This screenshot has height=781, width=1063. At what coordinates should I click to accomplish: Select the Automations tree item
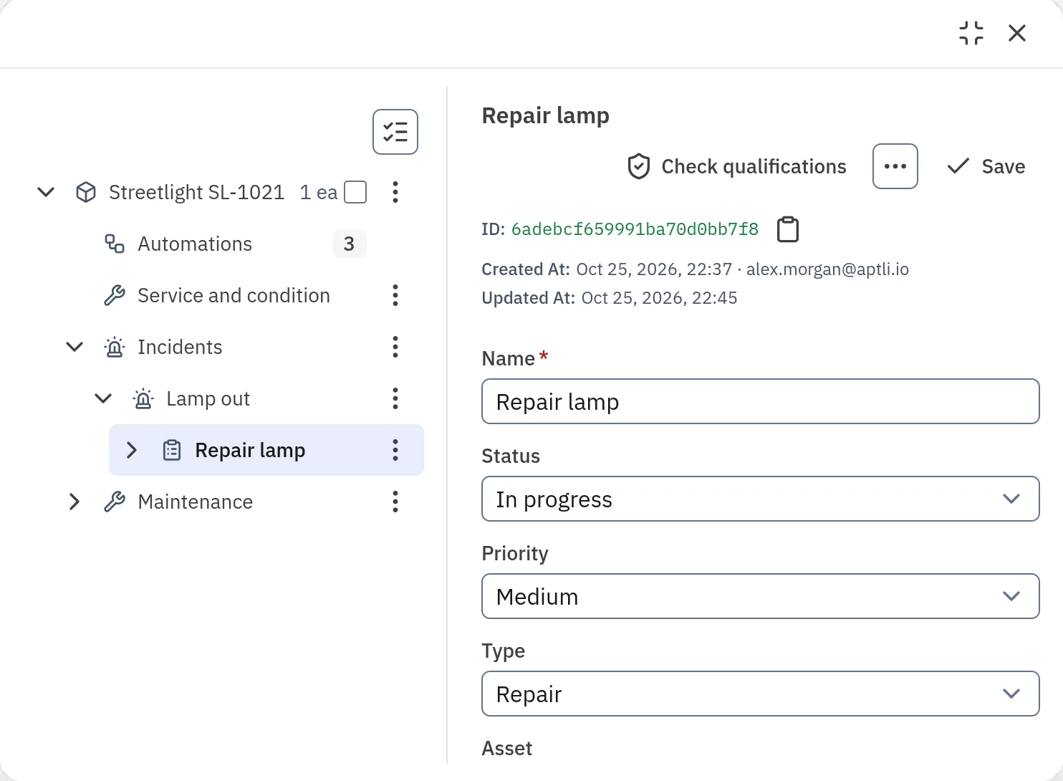pyautogui.click(x=195, y=244)
